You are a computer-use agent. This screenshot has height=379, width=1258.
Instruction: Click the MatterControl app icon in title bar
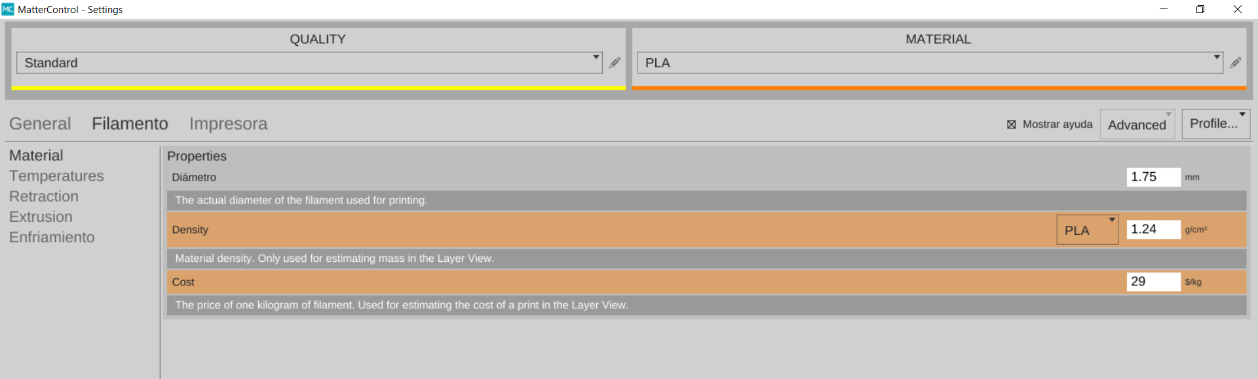tap(8, 9)
